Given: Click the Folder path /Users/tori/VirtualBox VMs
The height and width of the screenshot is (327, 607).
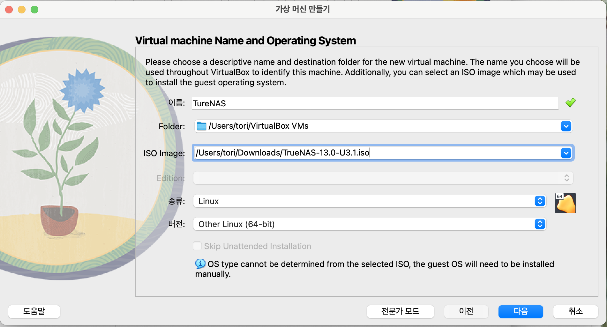Looking at the screenshot, I should pos(259,126).
